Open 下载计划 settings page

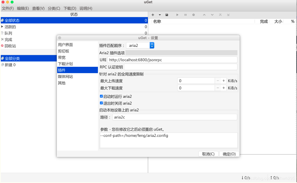(77, 64)
